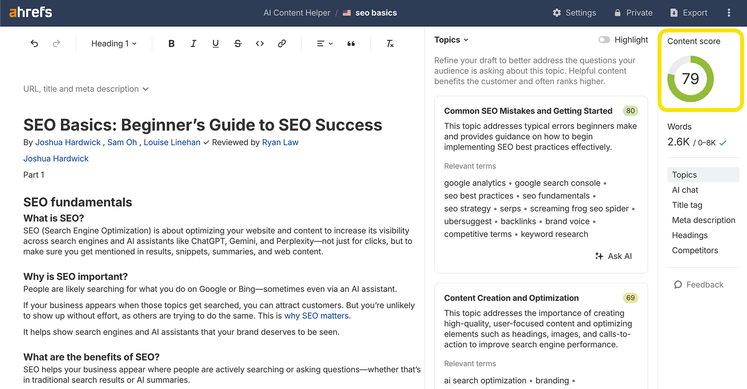Click the Content score progress ring
Image resolution: width=747 pixels, height=389 pixels.
(x=690, y=79)
